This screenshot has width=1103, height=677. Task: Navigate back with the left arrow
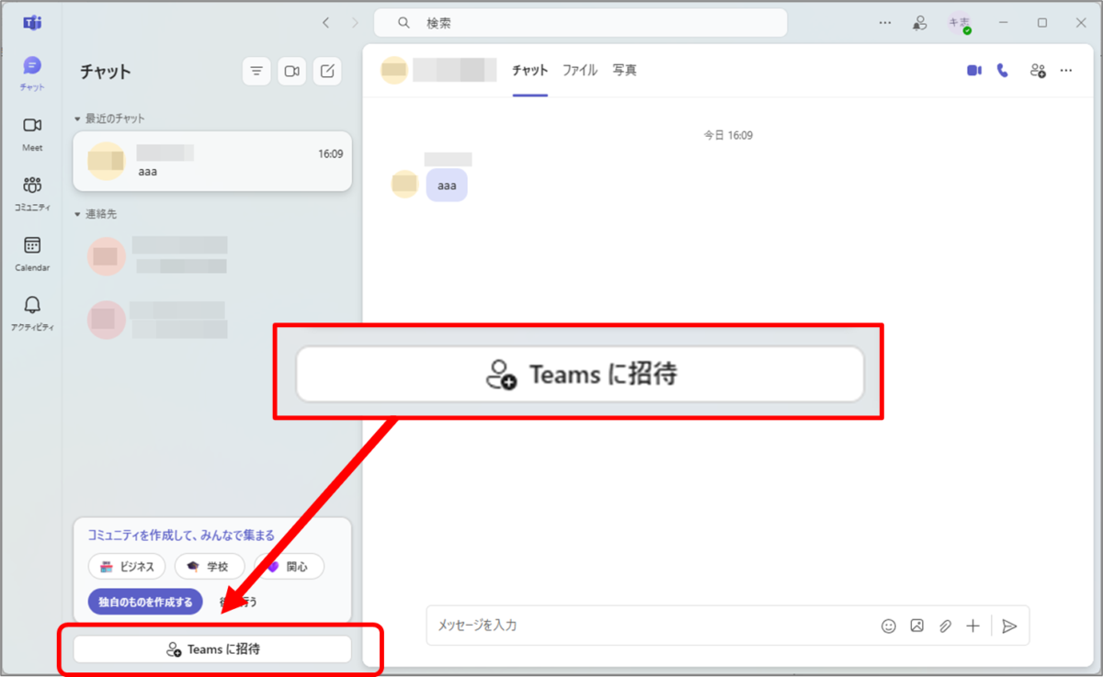pyautogui.click(x=325, y=23)
